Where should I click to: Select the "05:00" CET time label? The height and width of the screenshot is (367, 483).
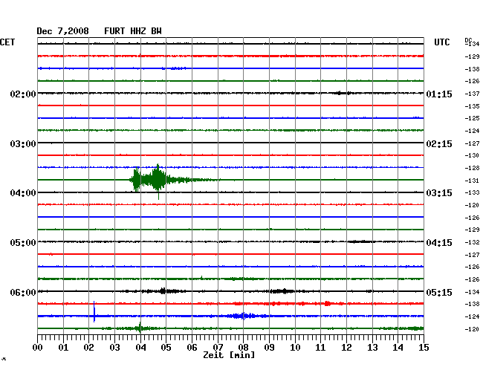point(23,243)
